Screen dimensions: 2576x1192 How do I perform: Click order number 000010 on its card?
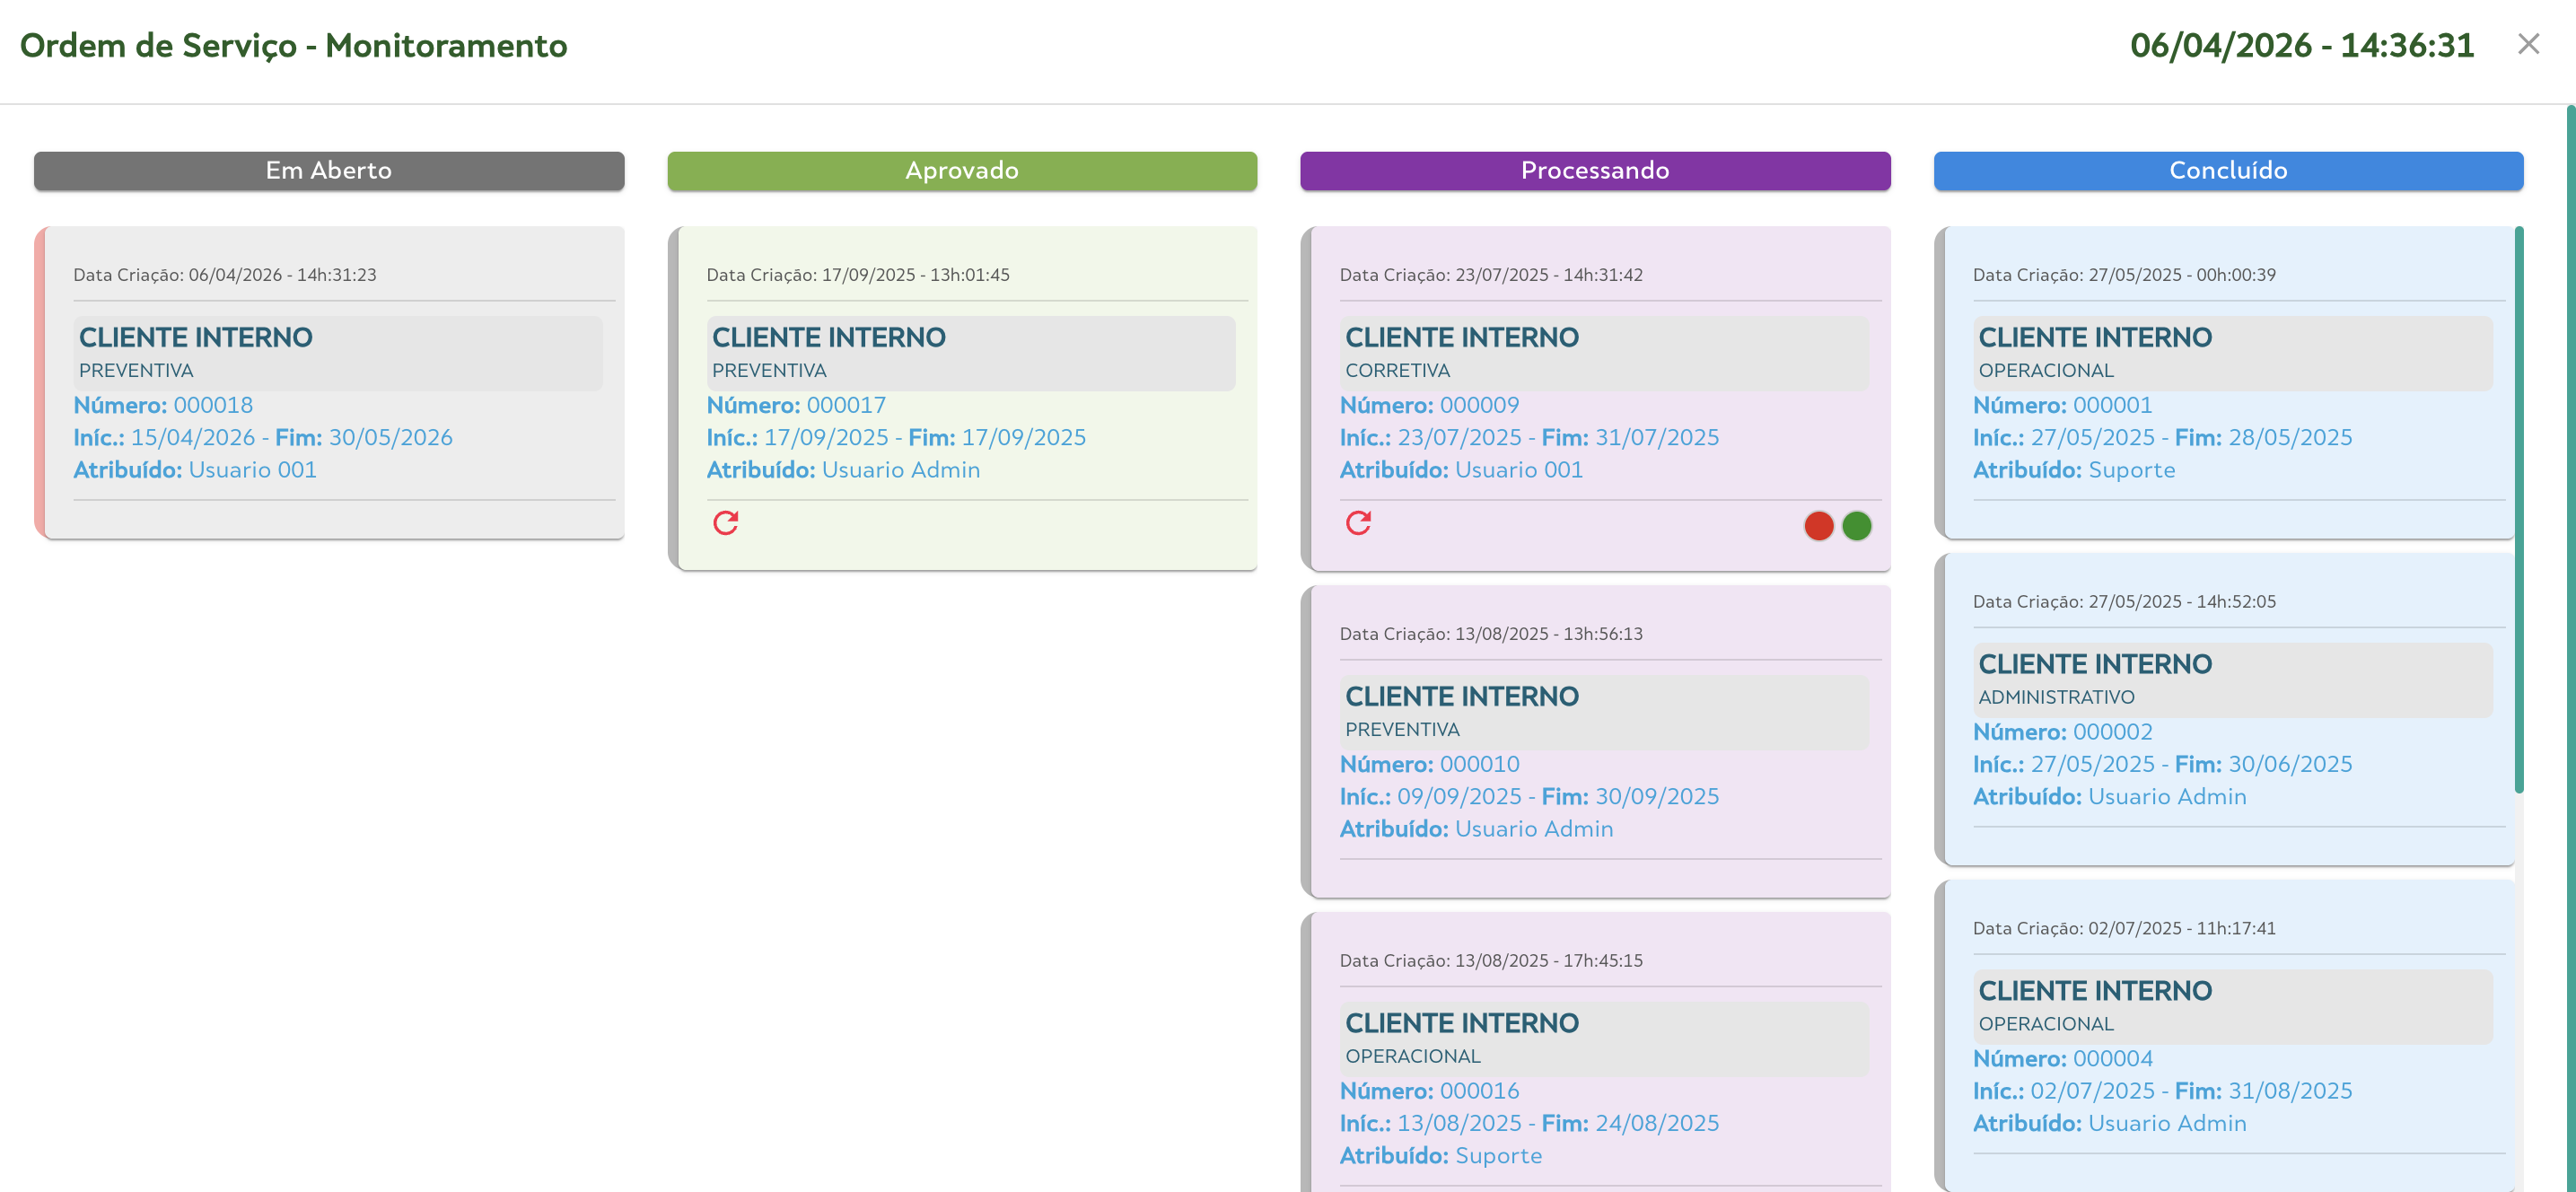[x=1479, y=763]
